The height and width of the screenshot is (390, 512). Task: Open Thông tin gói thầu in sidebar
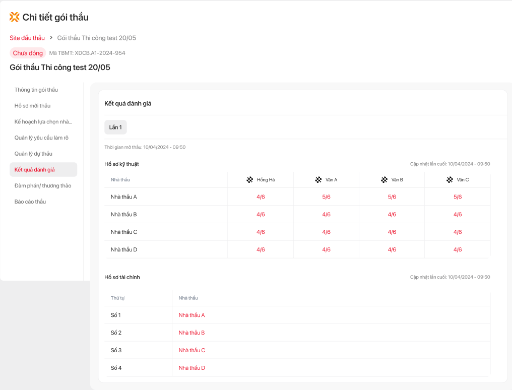point(36,90)
